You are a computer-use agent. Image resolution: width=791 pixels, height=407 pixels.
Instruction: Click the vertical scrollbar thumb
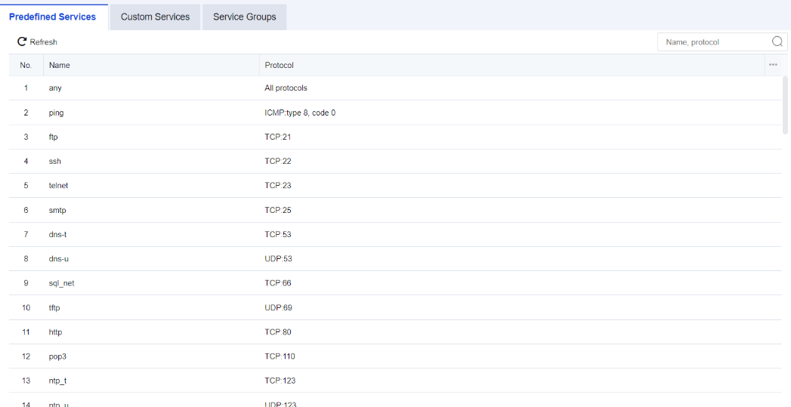click(786, 104)
